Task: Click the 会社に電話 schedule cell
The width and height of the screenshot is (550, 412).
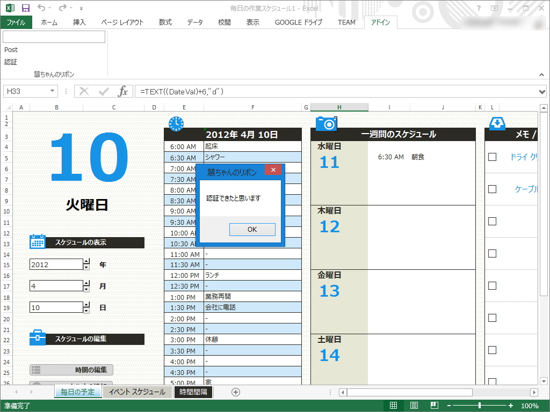Action: click(x=252, y=307)
